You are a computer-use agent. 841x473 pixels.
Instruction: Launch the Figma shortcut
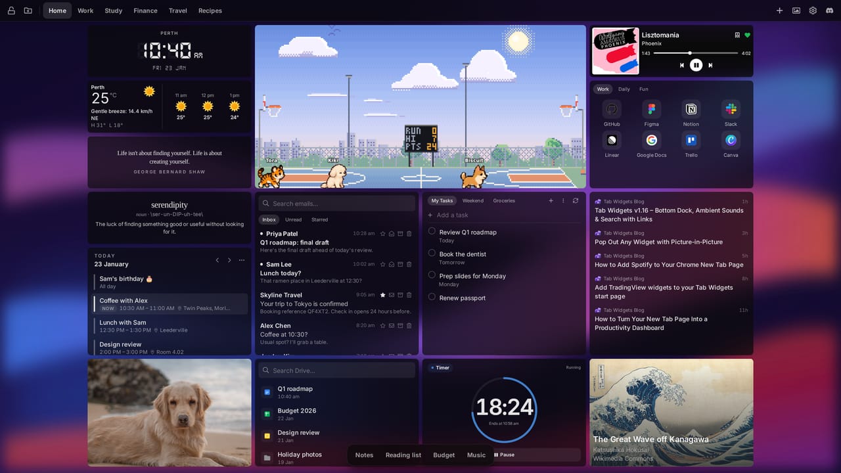(x=651, y=109)
